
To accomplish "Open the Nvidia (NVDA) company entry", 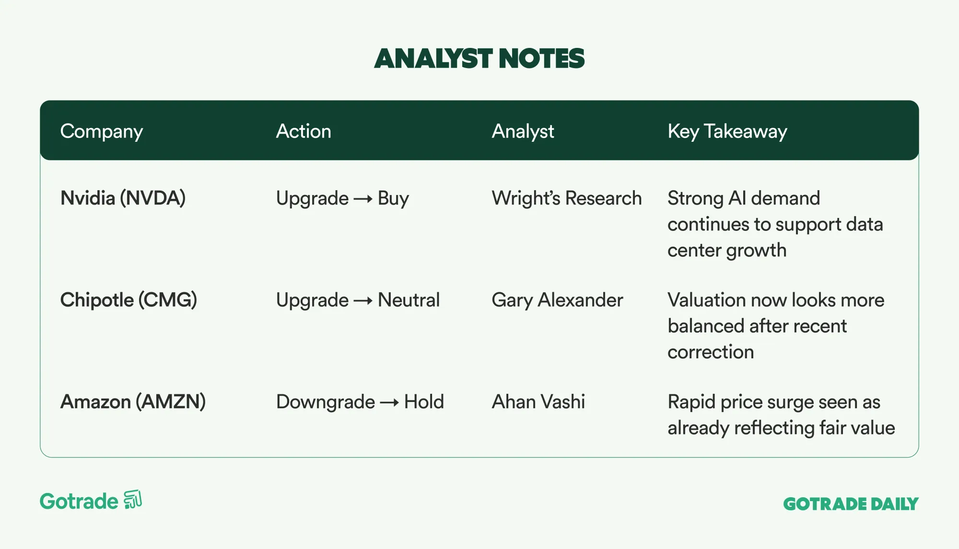I will pos(123,198).
